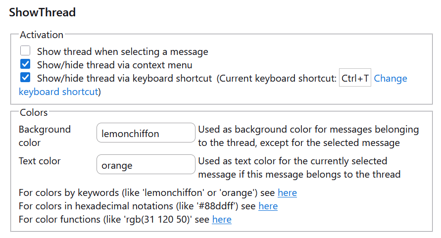
Task: Open the Change keyboard shortcut link
Action: [390, 78]
